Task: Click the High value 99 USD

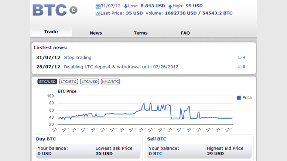Action: tap(194, 6)
